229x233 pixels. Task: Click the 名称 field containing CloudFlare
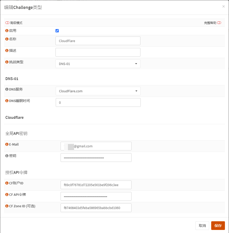[x=98, y=41]
